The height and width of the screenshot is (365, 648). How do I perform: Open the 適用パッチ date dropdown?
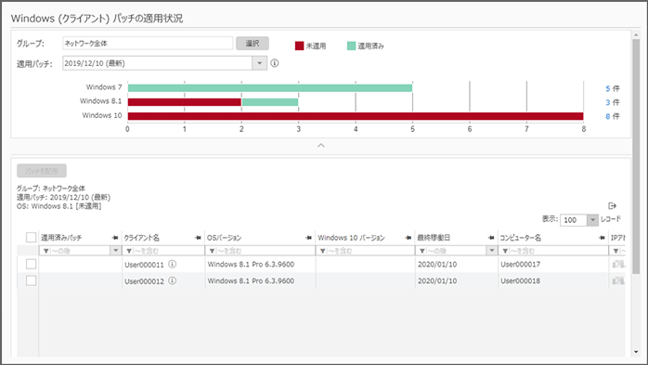click(x=260, y=63)
